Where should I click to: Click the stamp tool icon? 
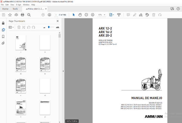pyautogui.click(x=147, y=15)
